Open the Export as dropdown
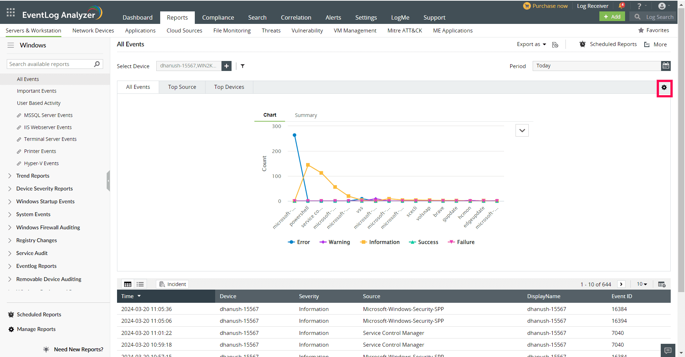Image resolution: width=685 pixels, height=357 pixels. pyautogui.click(x=531, y=44)
